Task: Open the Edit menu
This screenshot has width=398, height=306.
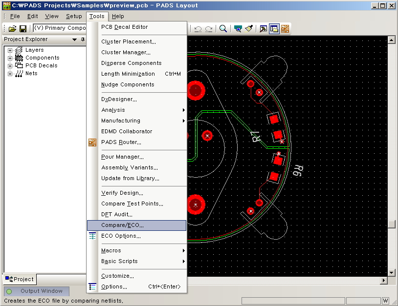Action: pyautogui.click(x=32, y=16)
